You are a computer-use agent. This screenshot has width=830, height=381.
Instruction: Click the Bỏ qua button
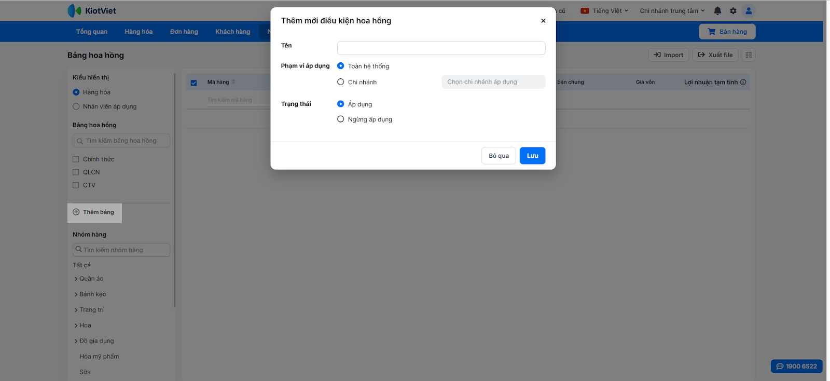point(499,156)
